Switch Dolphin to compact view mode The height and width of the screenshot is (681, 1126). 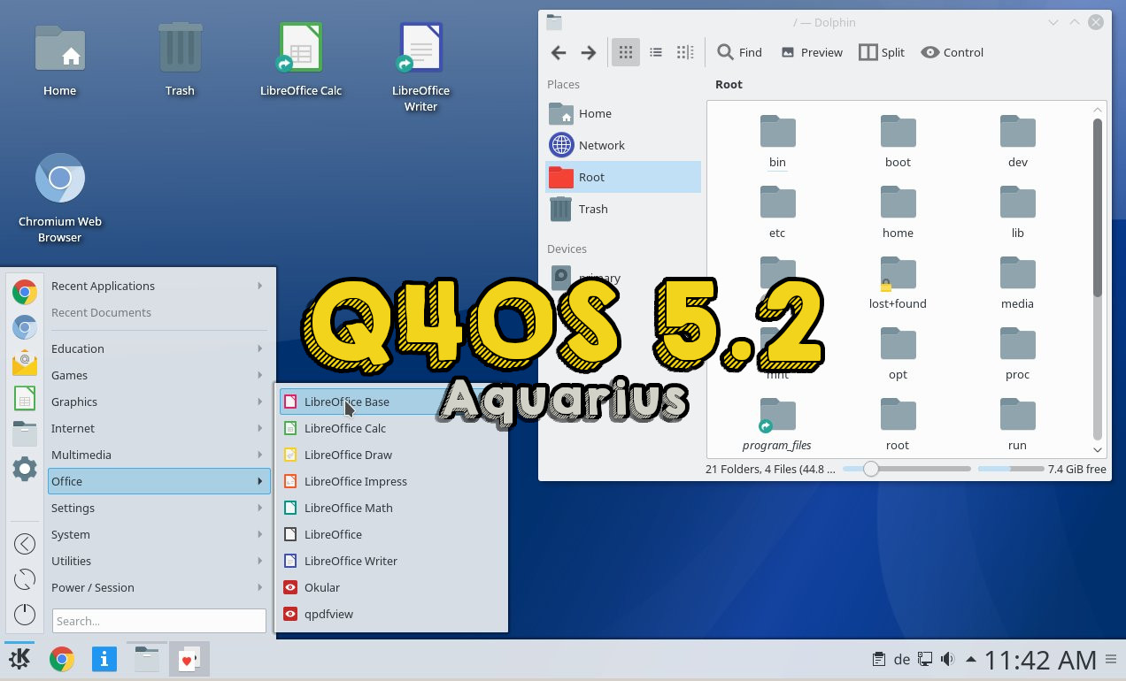tap(656, 52)
